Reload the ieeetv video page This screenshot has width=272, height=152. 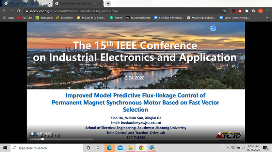(18, 11)
